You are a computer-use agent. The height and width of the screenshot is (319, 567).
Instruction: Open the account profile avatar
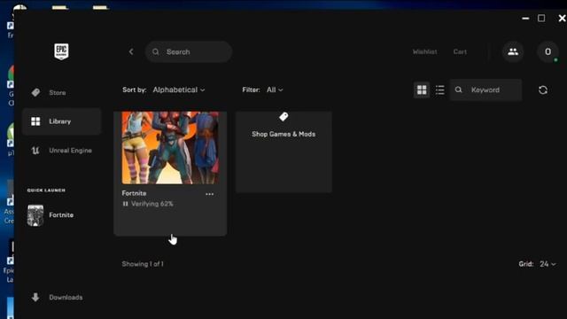pos(548,51)
